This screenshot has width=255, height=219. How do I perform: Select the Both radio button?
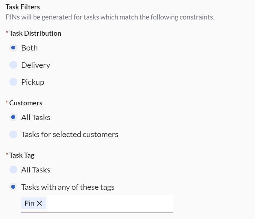[x=13, y=48]
